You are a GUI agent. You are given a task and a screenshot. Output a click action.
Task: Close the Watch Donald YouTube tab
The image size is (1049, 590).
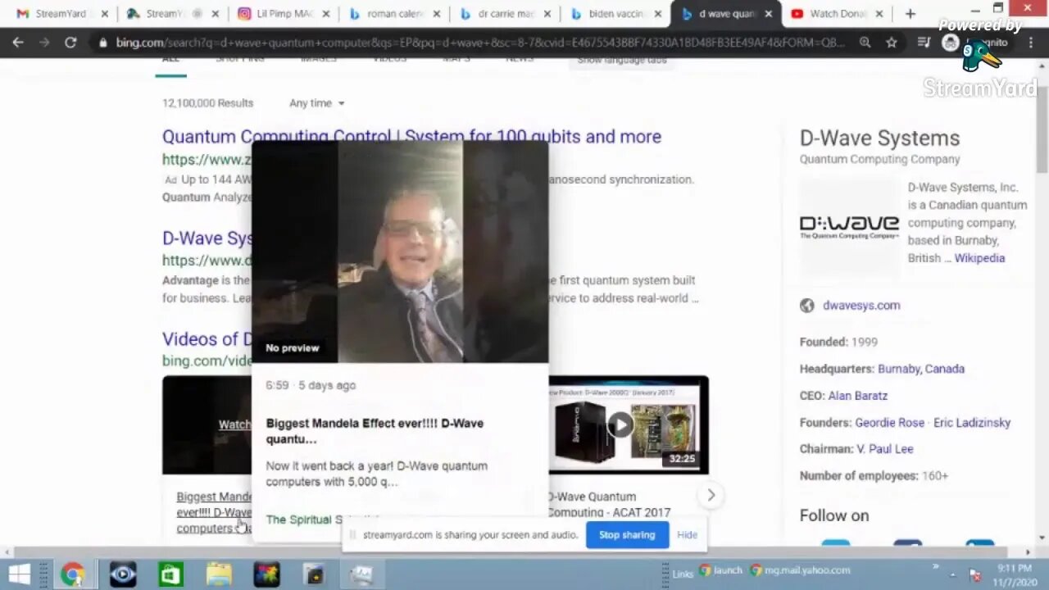879,14
